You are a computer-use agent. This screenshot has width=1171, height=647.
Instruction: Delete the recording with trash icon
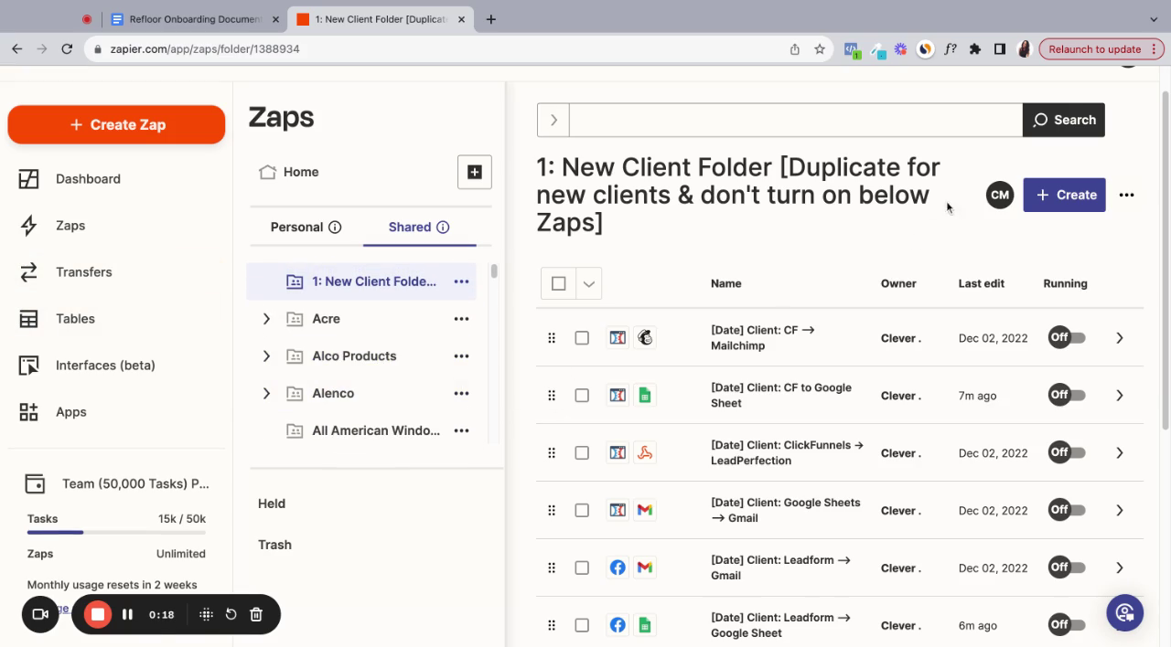click(256, 614)
